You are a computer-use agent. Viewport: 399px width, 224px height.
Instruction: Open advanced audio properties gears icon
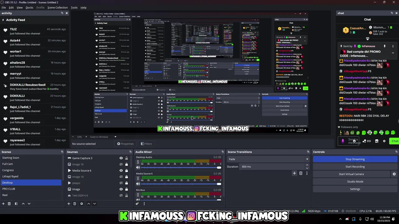pos(137,204)
